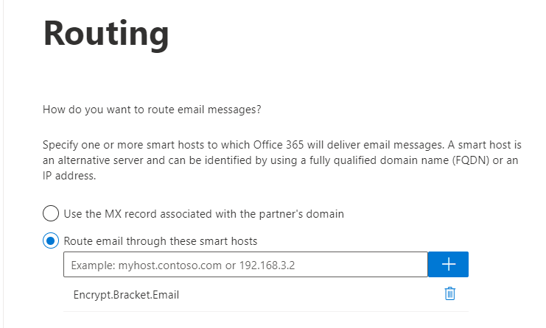Select the MX record radio button

[x=51, y=213]
